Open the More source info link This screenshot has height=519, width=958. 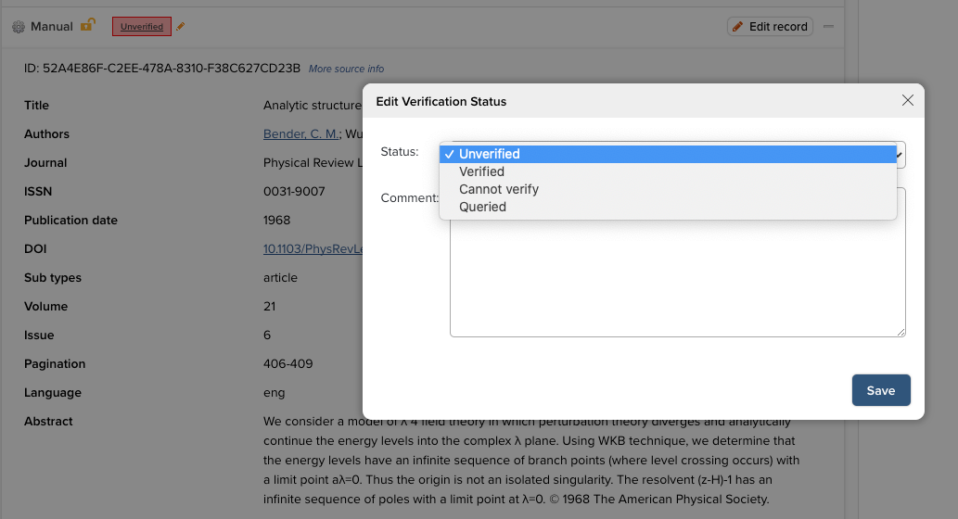tap(346, 69)
